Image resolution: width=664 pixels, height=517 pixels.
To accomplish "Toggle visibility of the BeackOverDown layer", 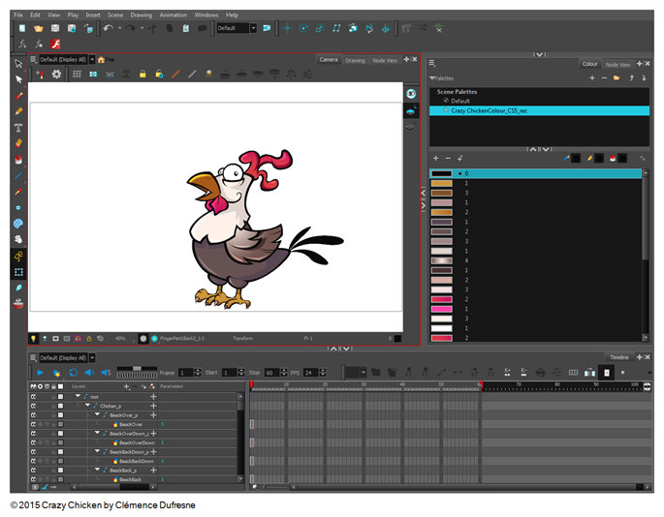I will point(33,443).
